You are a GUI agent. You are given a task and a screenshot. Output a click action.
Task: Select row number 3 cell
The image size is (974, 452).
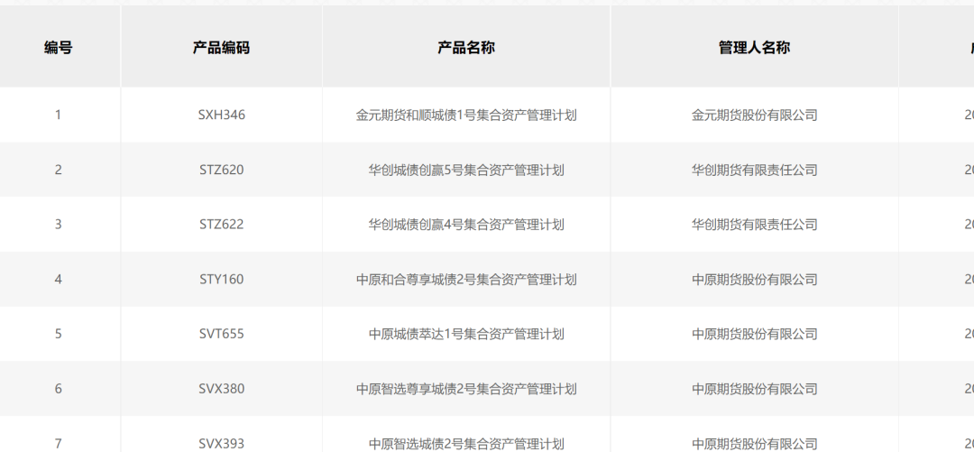click(x=59, y=225)
